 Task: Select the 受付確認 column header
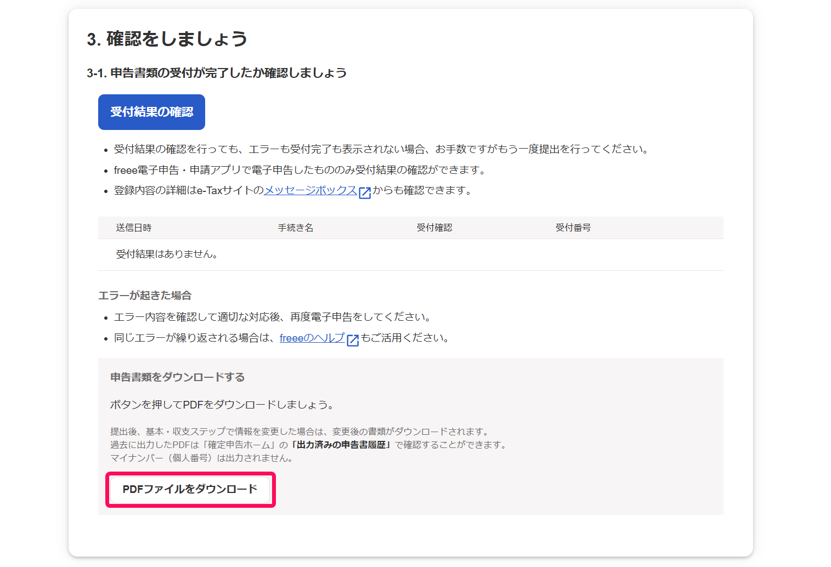434,228
